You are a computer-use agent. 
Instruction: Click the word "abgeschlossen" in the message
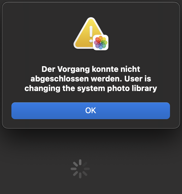pyautogui.click(x=59, y=79)
